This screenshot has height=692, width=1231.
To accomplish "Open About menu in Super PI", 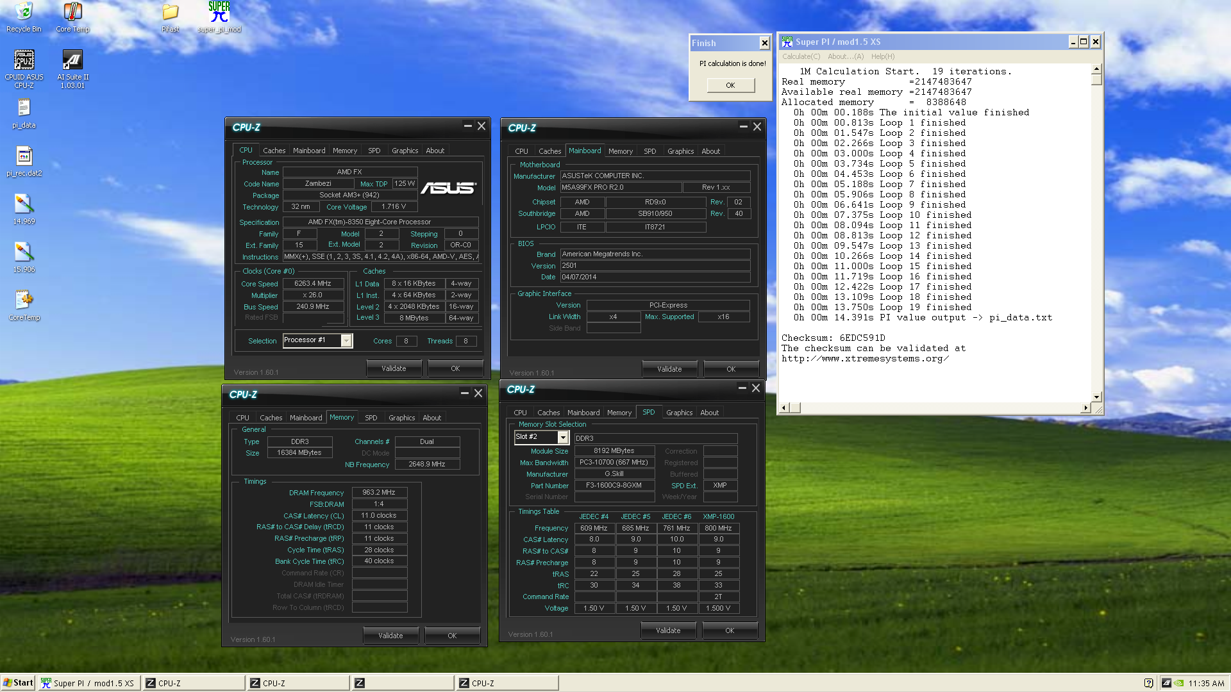I will (845, 56).
